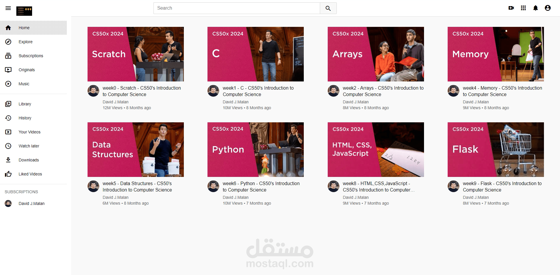Click the week5 - Data Structures title
This screenshot has width=560, height=275.
coord(137,187)
